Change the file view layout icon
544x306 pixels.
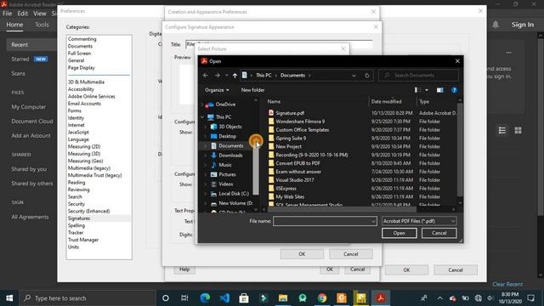coord(418,90)
